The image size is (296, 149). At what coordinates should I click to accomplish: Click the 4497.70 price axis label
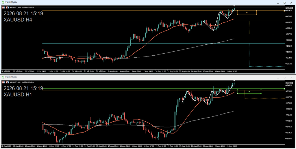(x=289, y=97)
